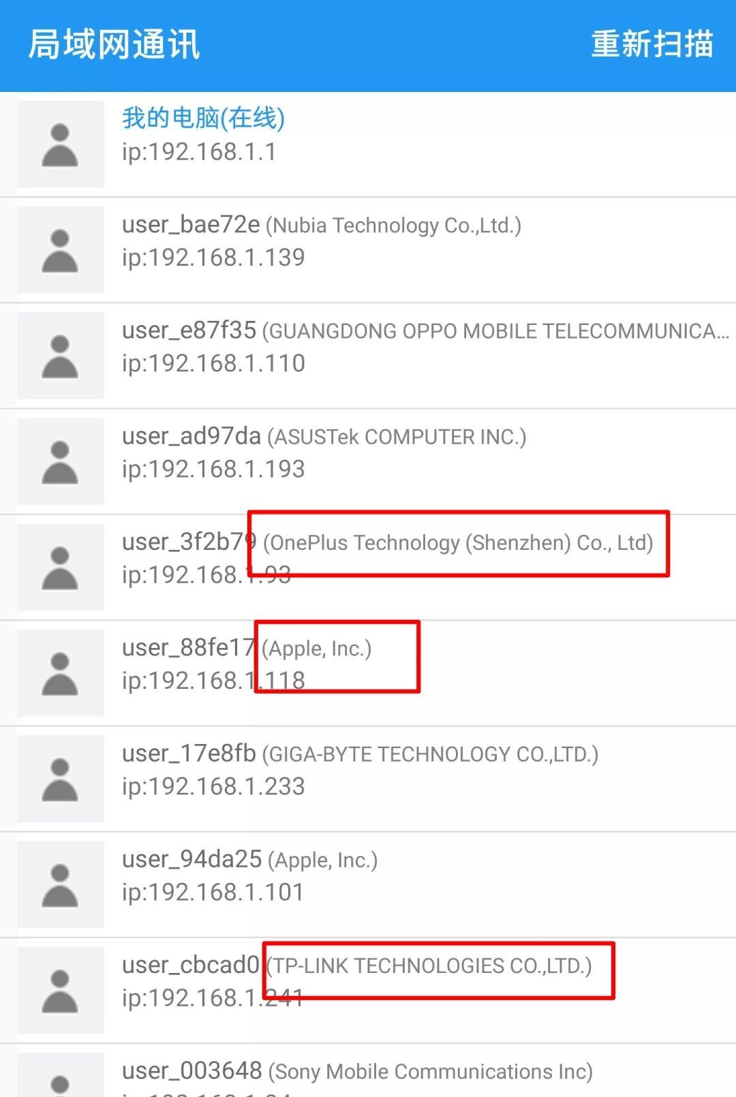The height and width of the screenshot is (1097, 736).
Task: Tap avatar icon beside user_94da25
Action: click(x=61, y=884)
